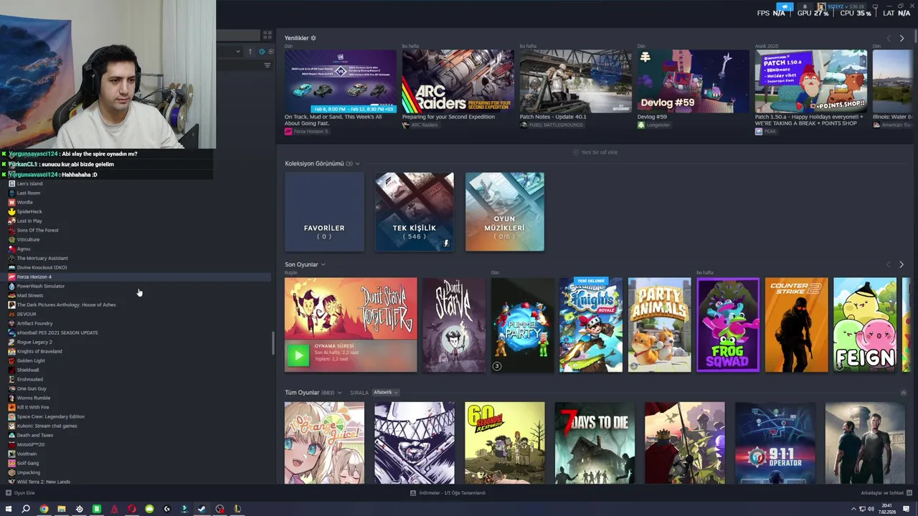Open 7 Days to Die cover
Screen dimensions: 918x516
[x=595, y=443]
